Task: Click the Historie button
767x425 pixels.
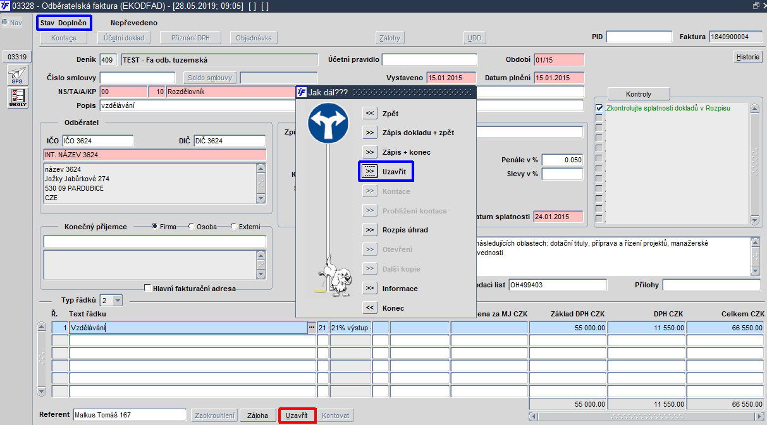Action: [747, 57]
